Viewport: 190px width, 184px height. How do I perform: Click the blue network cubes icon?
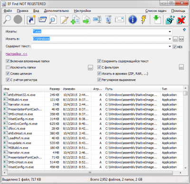click(x=170, y=20)
